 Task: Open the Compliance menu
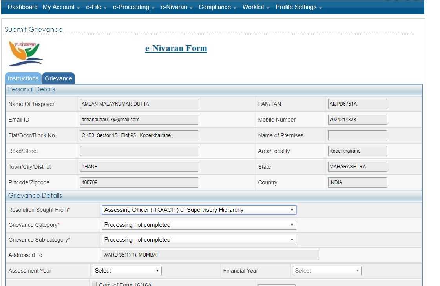(217, 7)
